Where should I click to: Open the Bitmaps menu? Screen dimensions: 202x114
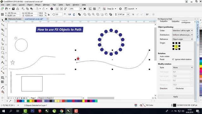(x=46, y=5)
